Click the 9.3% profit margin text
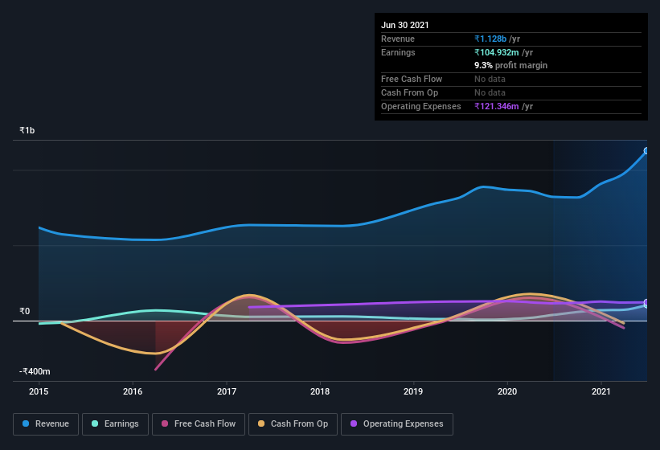 (x=511, y=65)
